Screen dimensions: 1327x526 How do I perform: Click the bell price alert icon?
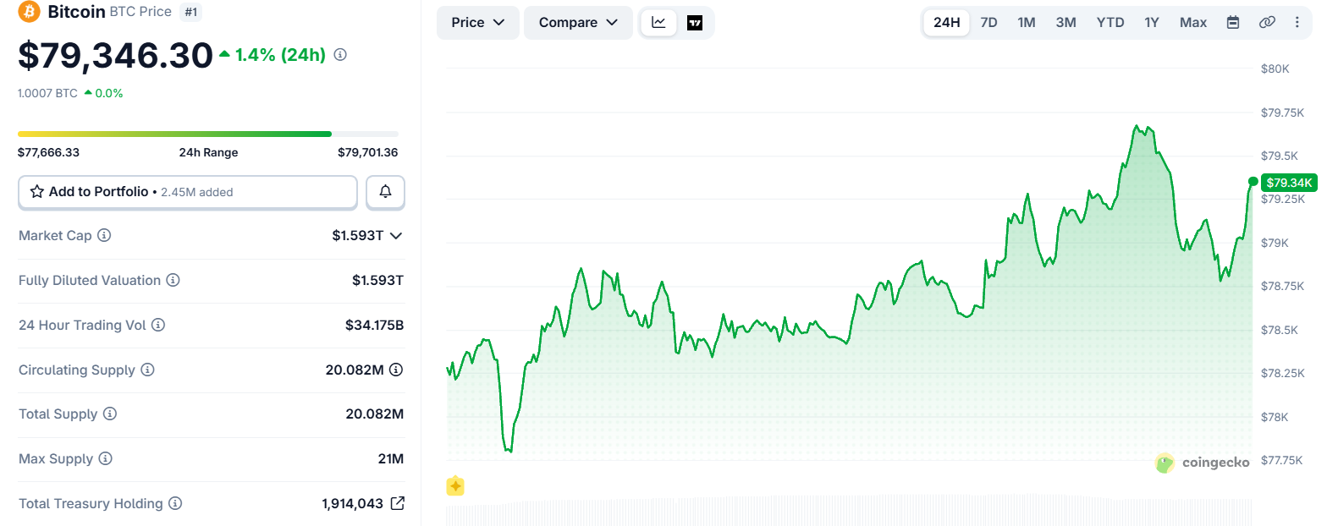(385, 192)
